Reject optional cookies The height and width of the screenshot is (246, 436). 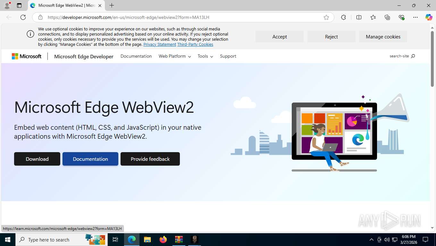click(331, 37)
